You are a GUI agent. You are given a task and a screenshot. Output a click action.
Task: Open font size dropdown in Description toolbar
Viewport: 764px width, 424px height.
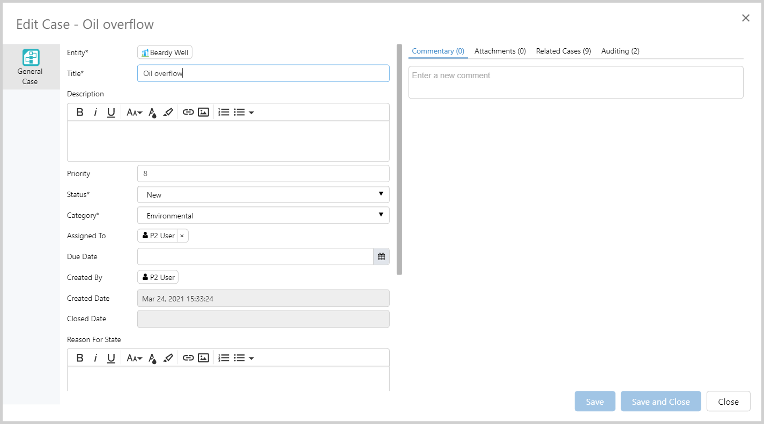tap(134, 112)
